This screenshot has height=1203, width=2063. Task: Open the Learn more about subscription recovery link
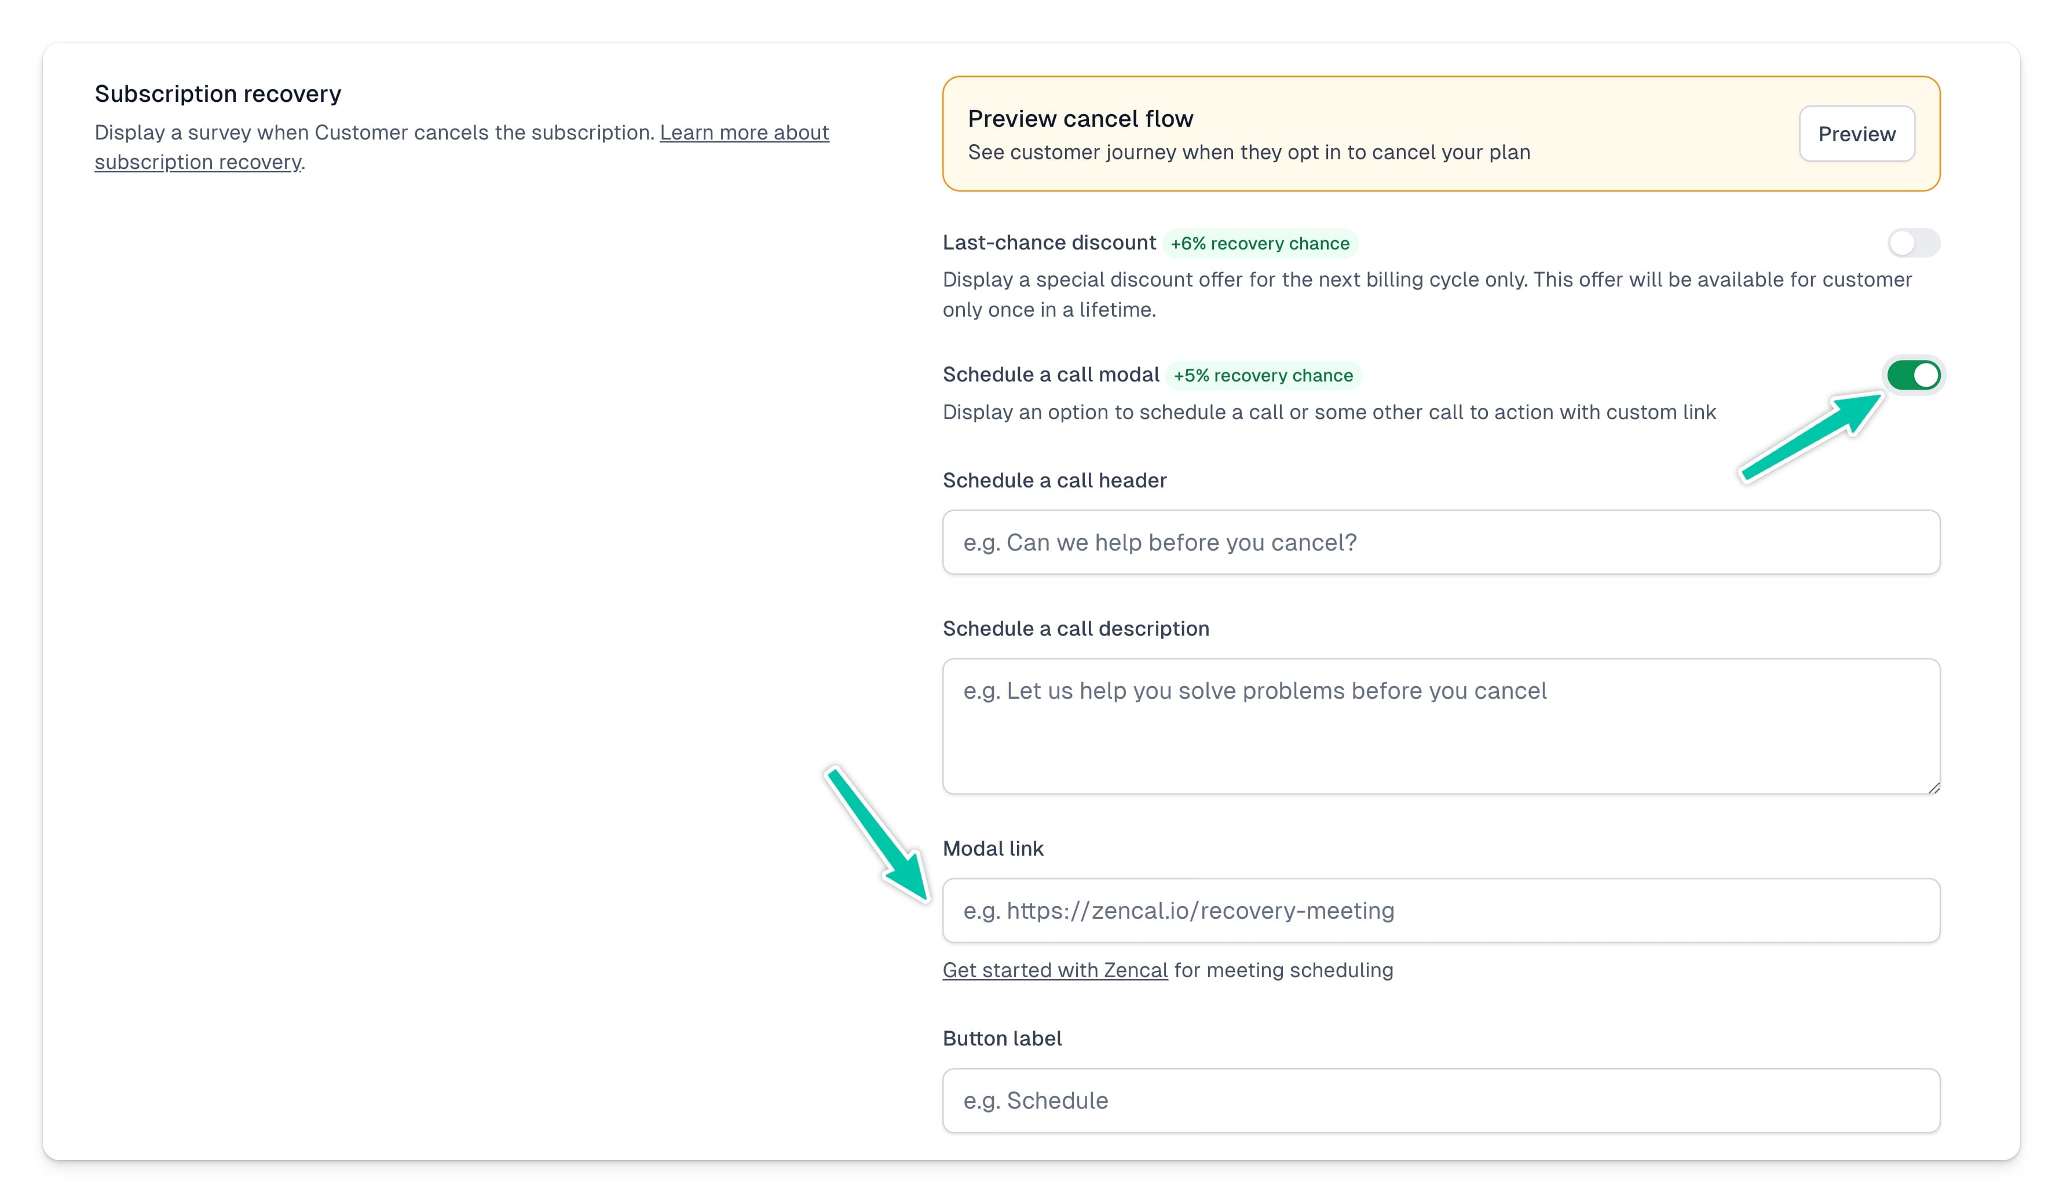pyautogui.click(x=744, y=132)
